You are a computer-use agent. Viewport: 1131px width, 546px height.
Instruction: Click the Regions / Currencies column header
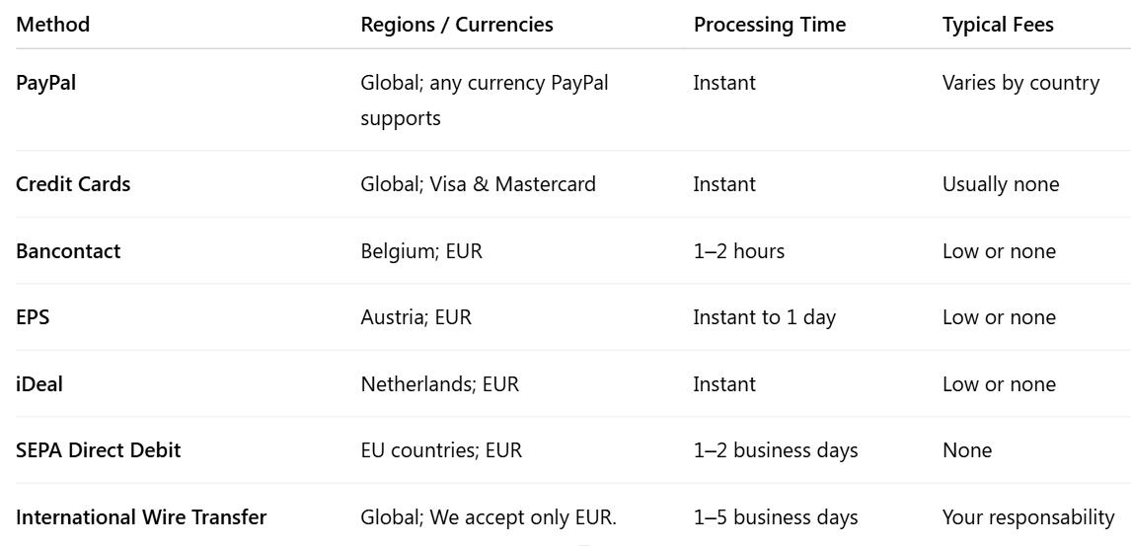457,25
